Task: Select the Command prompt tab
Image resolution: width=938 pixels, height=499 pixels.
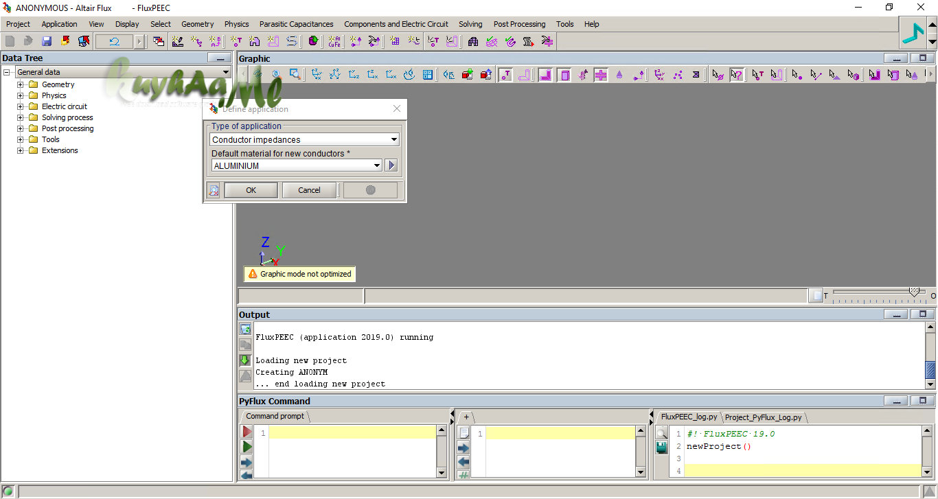Action: click(275, 416)
